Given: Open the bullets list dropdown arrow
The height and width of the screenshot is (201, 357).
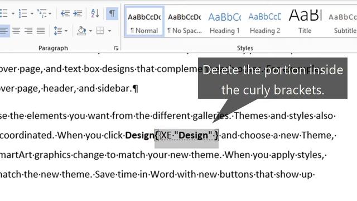Looking at the screenshot, I should tap(13, 13).
